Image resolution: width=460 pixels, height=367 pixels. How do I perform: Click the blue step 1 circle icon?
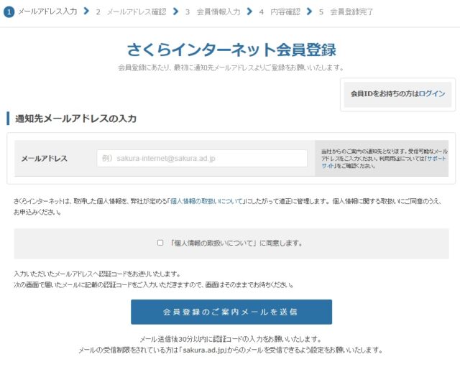tap(9, 12)
